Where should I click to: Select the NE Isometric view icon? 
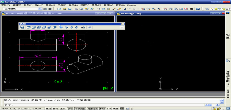(x=71, y=28)
